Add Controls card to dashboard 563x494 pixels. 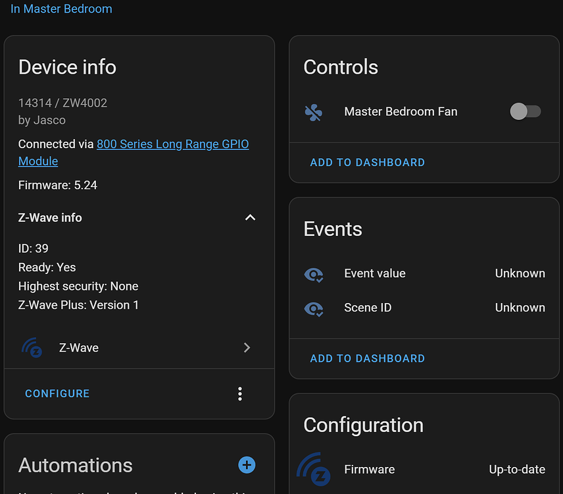pos(367,163)
